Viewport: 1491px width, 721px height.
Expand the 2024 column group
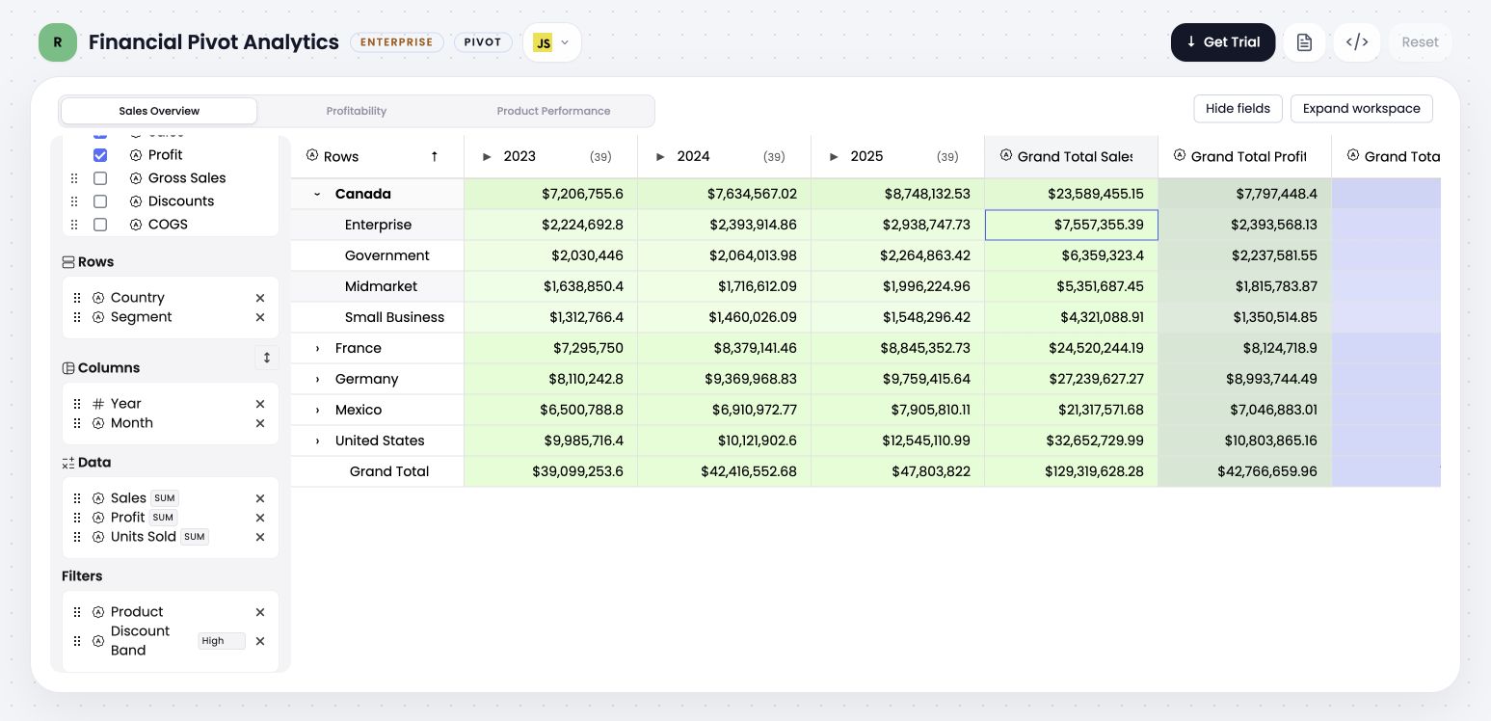tap(660, 156)
